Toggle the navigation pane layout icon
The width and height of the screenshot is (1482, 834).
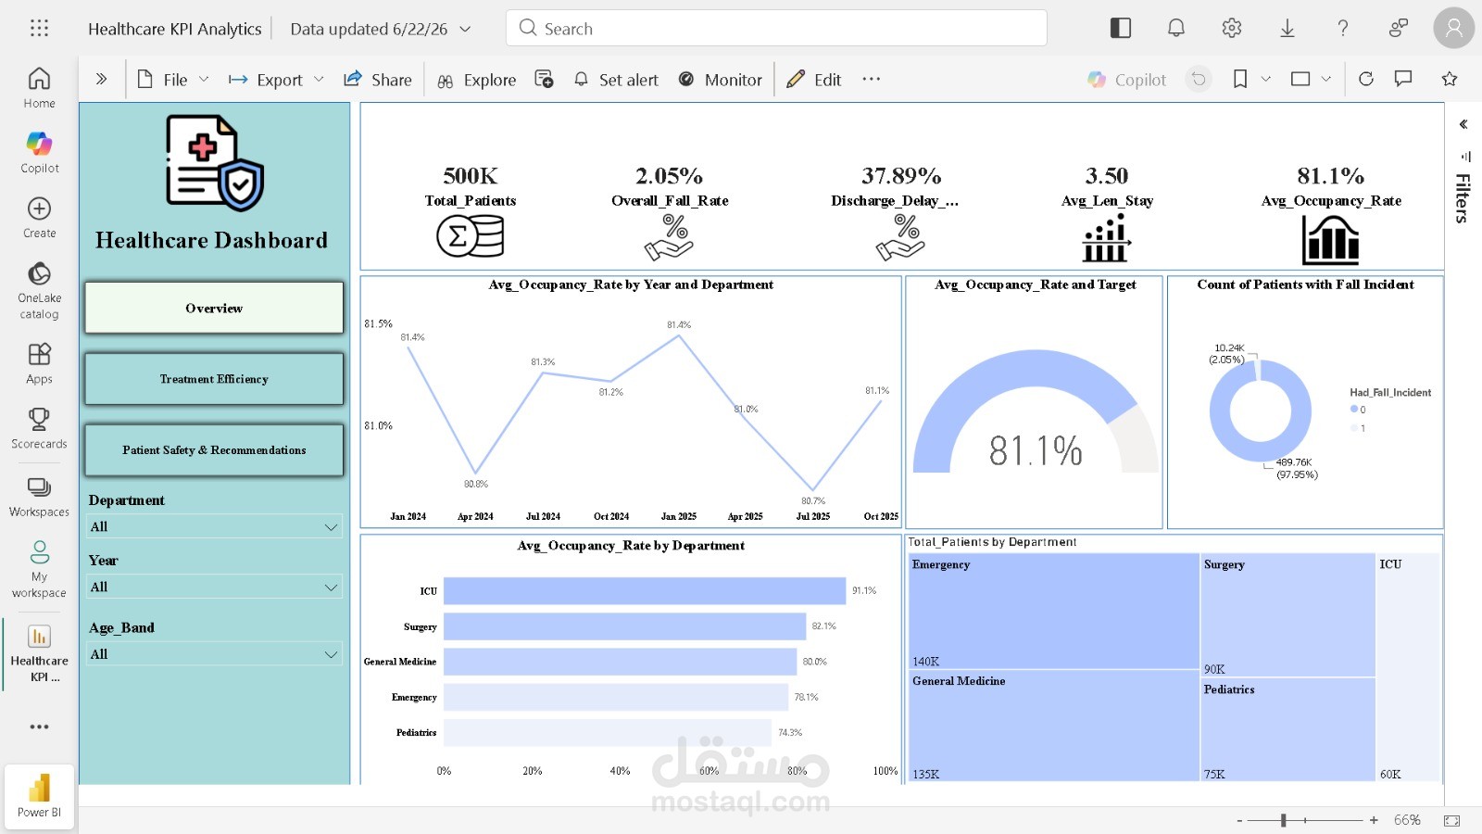1121,28
